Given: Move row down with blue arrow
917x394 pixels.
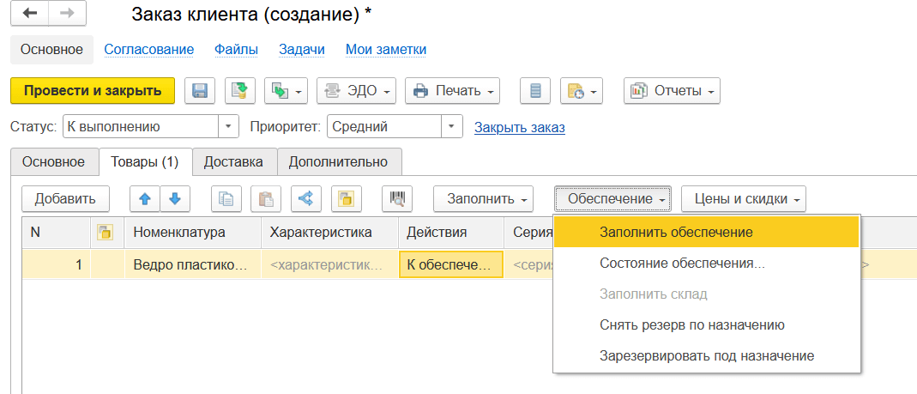Looking at the screenshot, I should [175, 199].
